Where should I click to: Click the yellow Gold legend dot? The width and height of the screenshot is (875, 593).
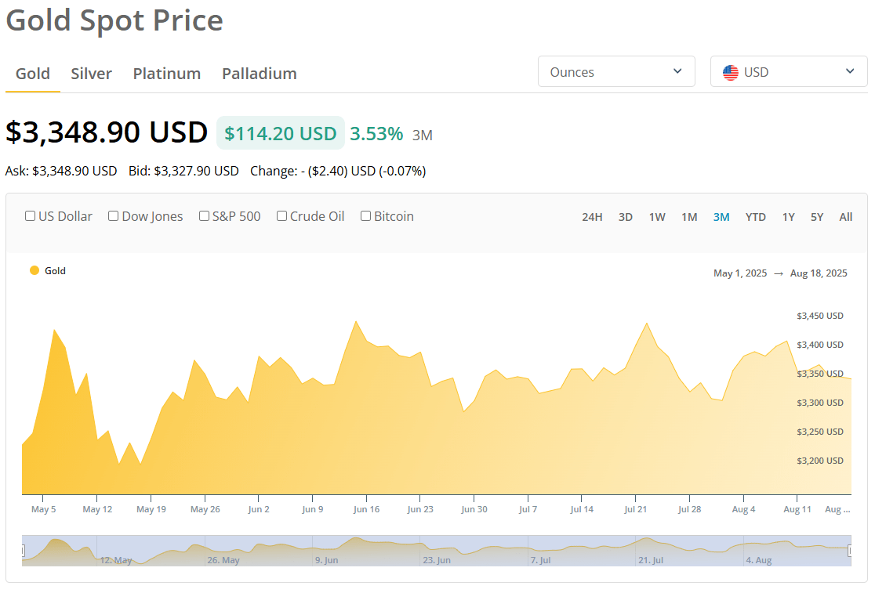pos(33,269)
